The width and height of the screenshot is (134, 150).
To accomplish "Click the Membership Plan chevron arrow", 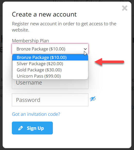I will click(85, 49).
